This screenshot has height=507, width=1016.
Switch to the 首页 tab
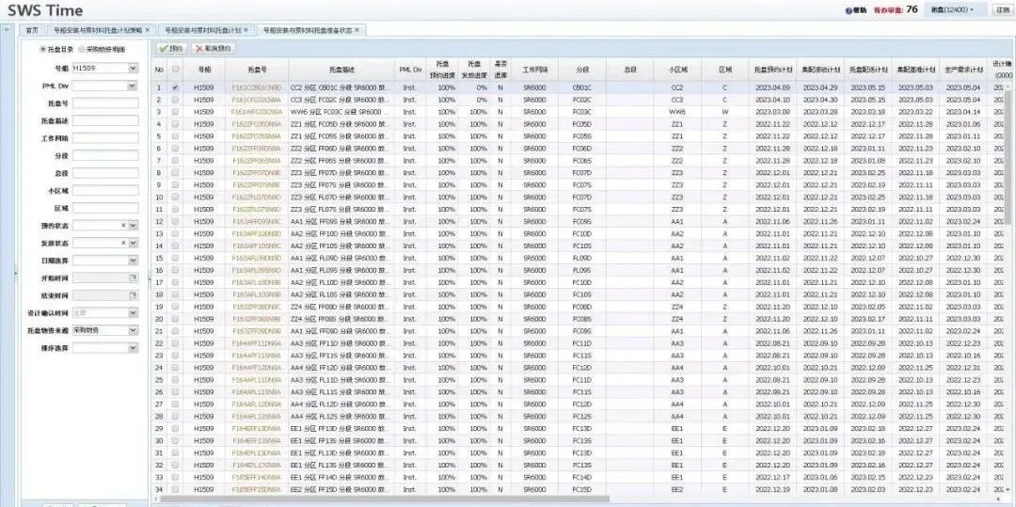coord(32,30)
